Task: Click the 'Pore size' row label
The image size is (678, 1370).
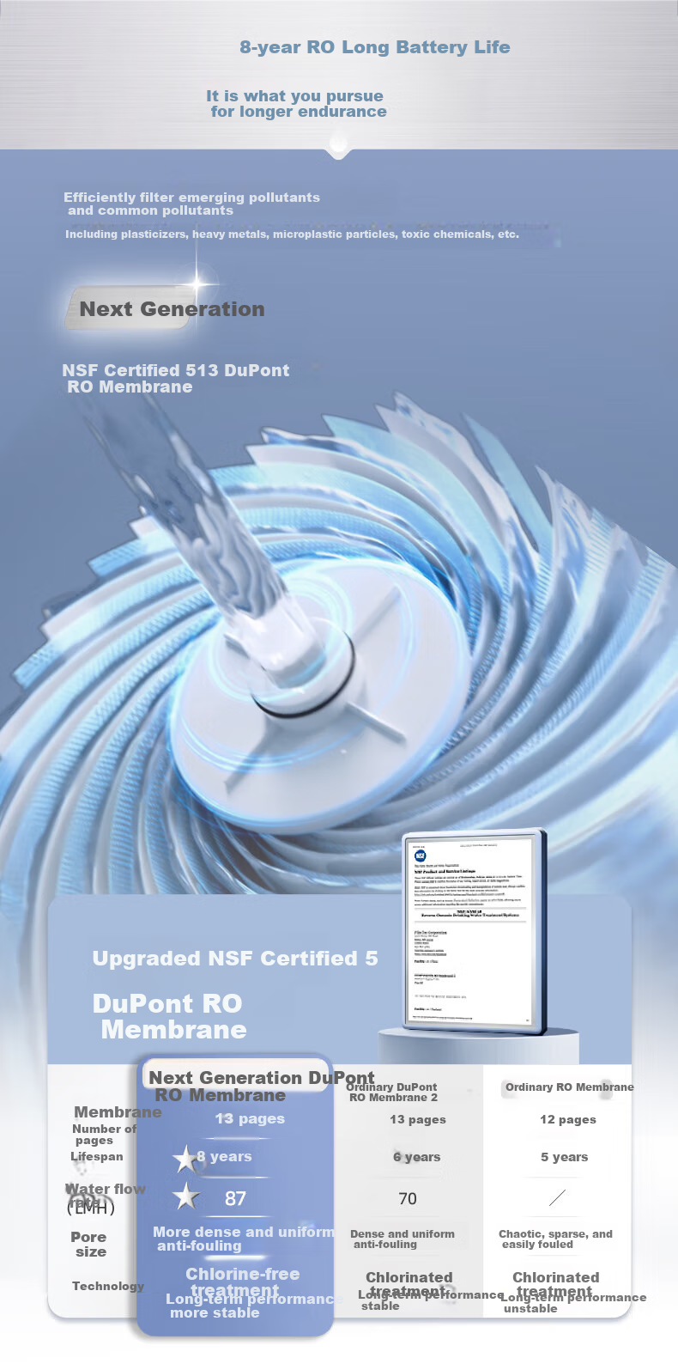Action: (89, 1244)
